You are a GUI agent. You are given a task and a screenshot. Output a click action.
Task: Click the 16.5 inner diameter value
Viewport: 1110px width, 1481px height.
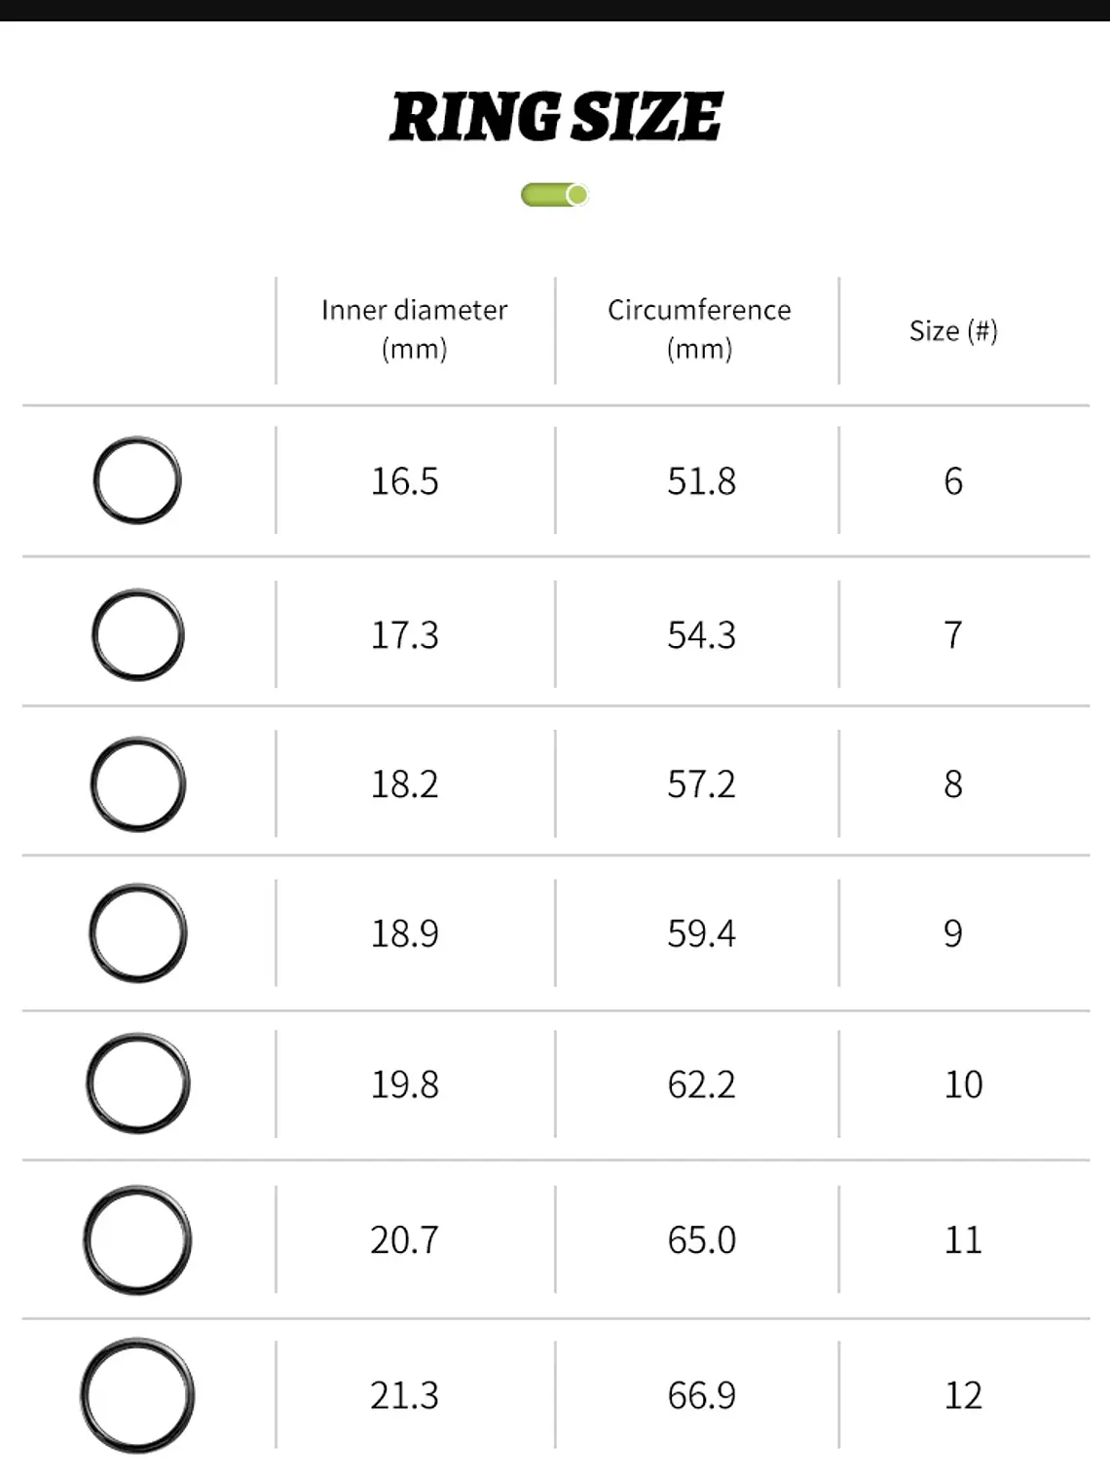404,481
